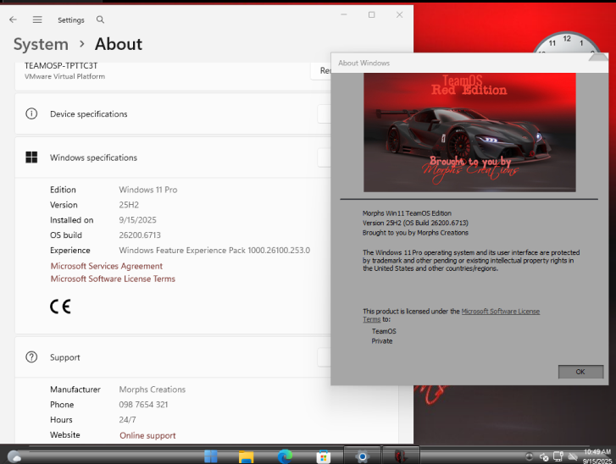This screenshot has width=616, height=464.
Task: Click the Rename this PC button
Action: 321,70
